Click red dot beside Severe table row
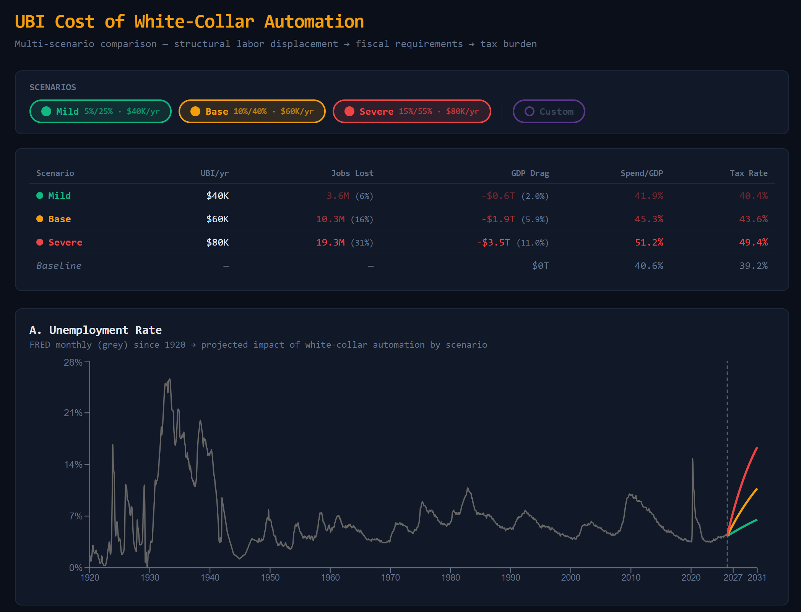This screenshot has width=801, height=612. coord(40,242)
